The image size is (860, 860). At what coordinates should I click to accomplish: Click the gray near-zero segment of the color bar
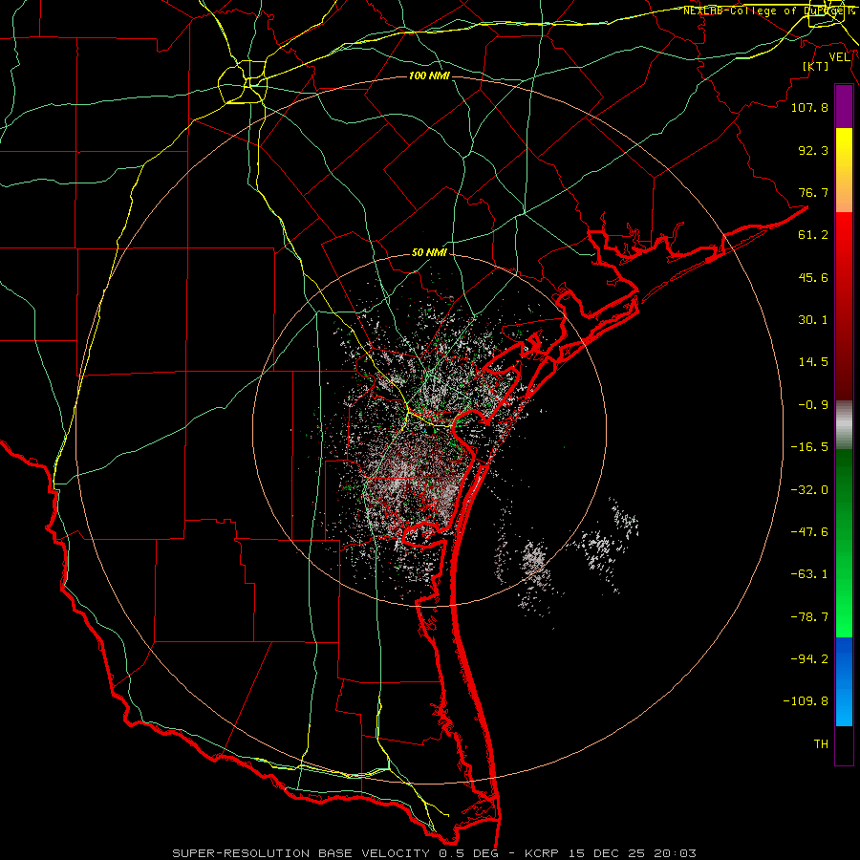tap(844, 425)
